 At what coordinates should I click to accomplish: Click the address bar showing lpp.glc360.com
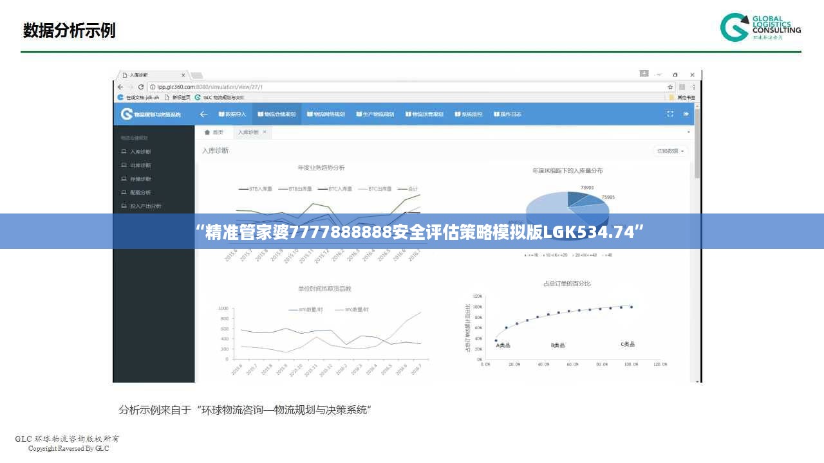(x=412, y=86)
